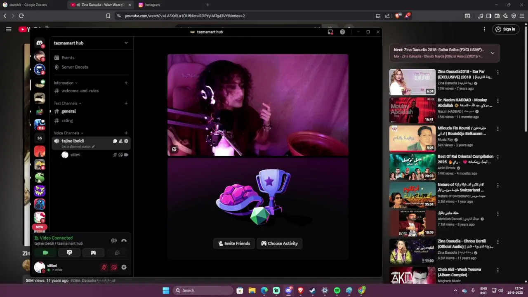This screenshot has width=528, height=297.
Task: Open the Discord inbox icon in title bar
Action: point(330,32)
